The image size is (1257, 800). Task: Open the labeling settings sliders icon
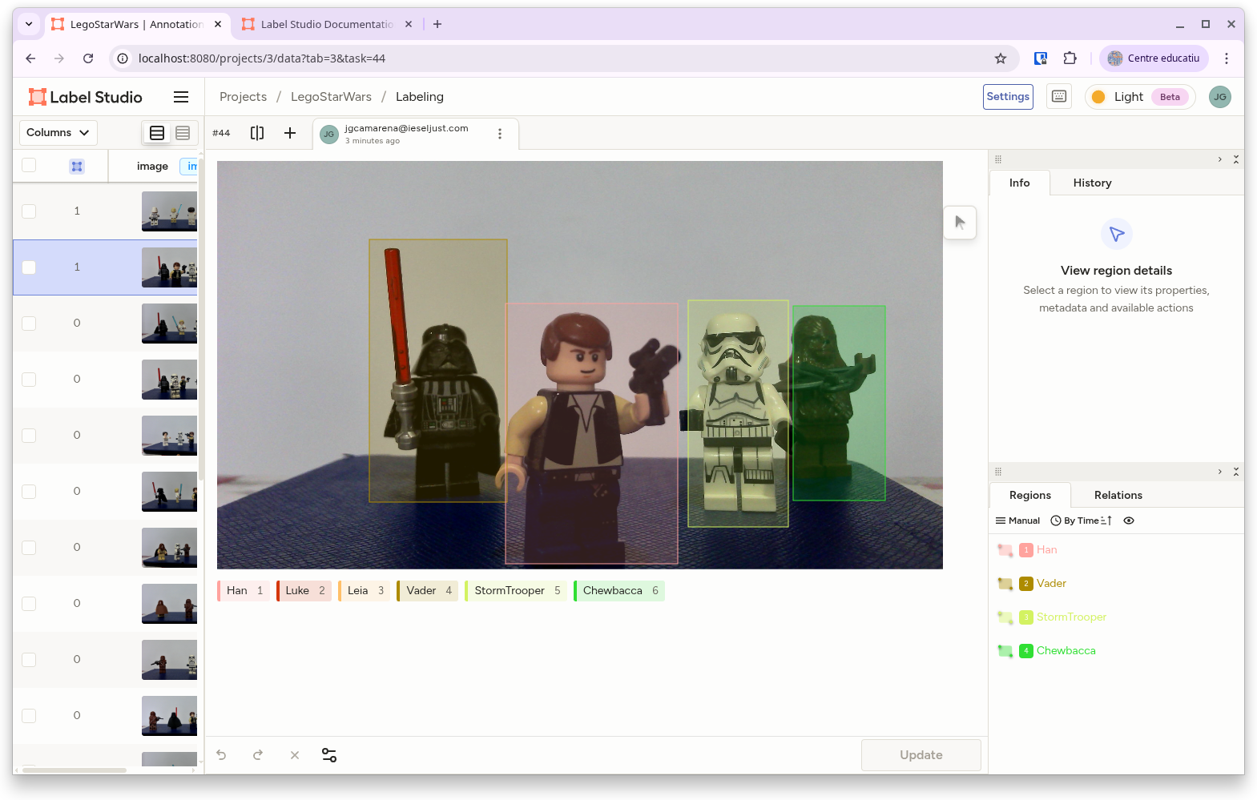pos(328,755)
